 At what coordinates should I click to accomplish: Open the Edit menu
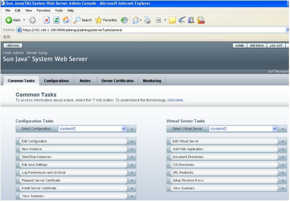coord(18,10)
